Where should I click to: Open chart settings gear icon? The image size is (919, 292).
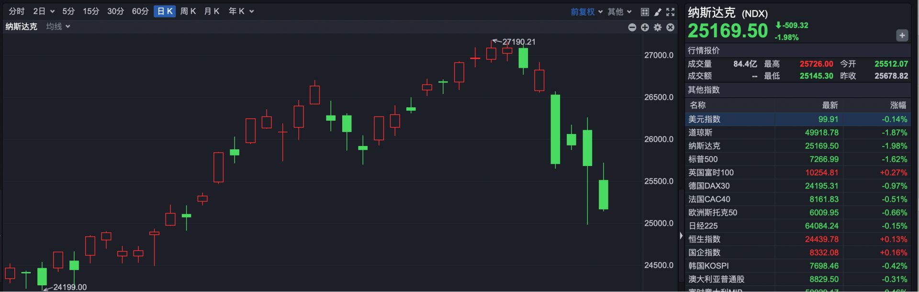point(658,27)
